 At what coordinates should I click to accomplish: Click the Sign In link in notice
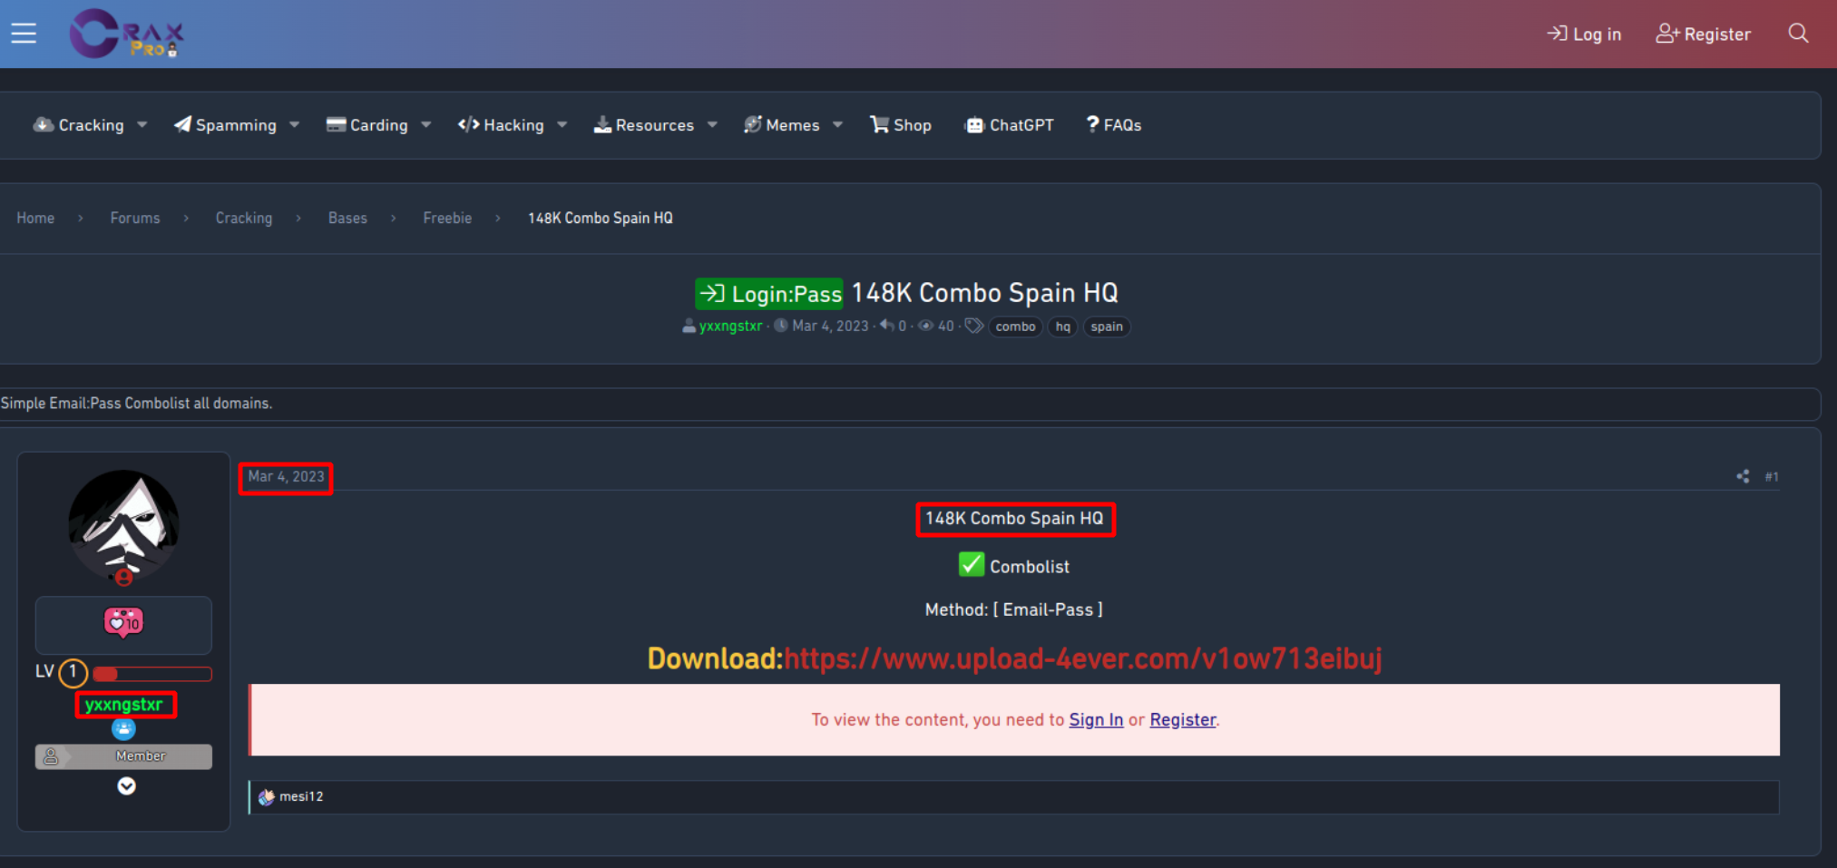coord(1096,720)
